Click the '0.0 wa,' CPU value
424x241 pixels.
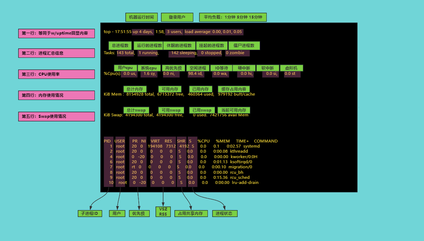(x=221, y=73)
